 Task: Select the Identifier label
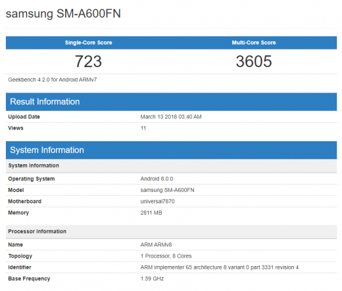click(x=20, y=267)
